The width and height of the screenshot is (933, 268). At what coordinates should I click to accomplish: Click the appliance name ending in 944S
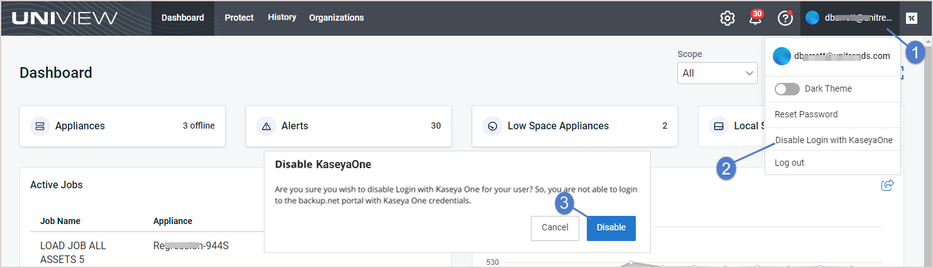tap(191, 245)
